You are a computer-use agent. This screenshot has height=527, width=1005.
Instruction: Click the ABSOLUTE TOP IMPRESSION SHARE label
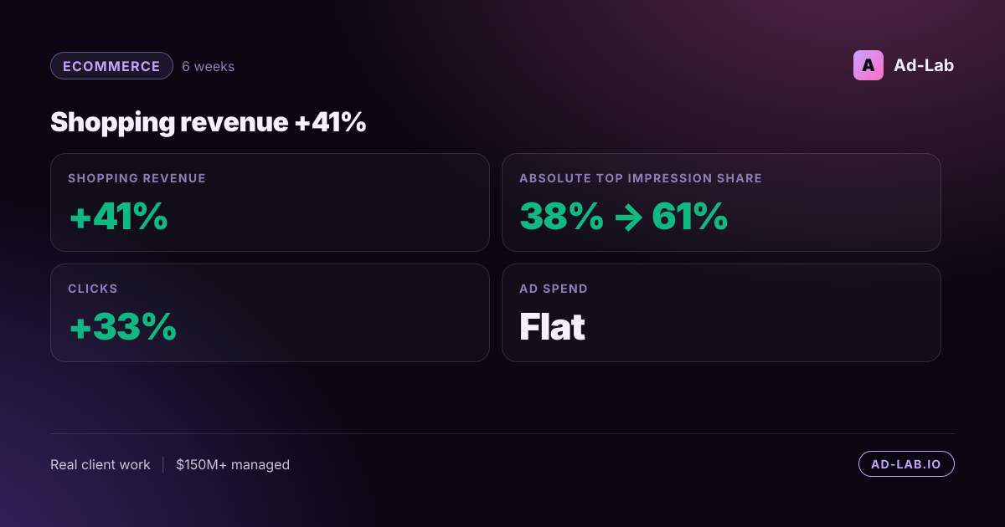[x=641, y=178]
